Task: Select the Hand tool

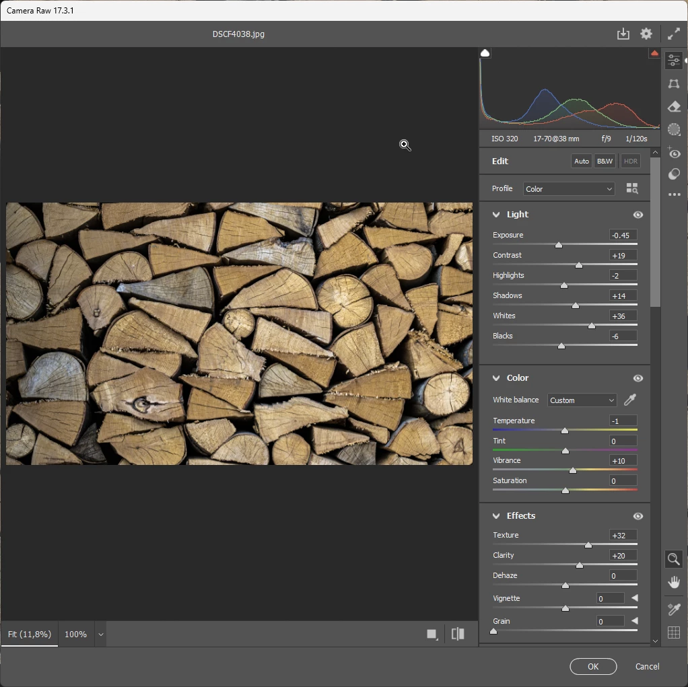Action: (673, 582)
